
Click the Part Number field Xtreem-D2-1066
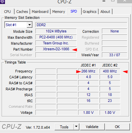pyautogui.click(x=56, y=49)
